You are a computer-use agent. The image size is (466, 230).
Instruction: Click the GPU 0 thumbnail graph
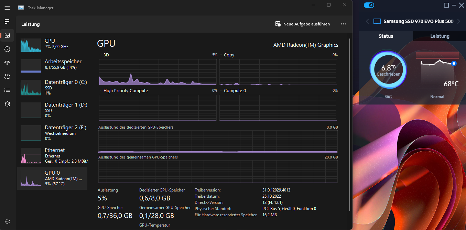(x=31, y=178)
